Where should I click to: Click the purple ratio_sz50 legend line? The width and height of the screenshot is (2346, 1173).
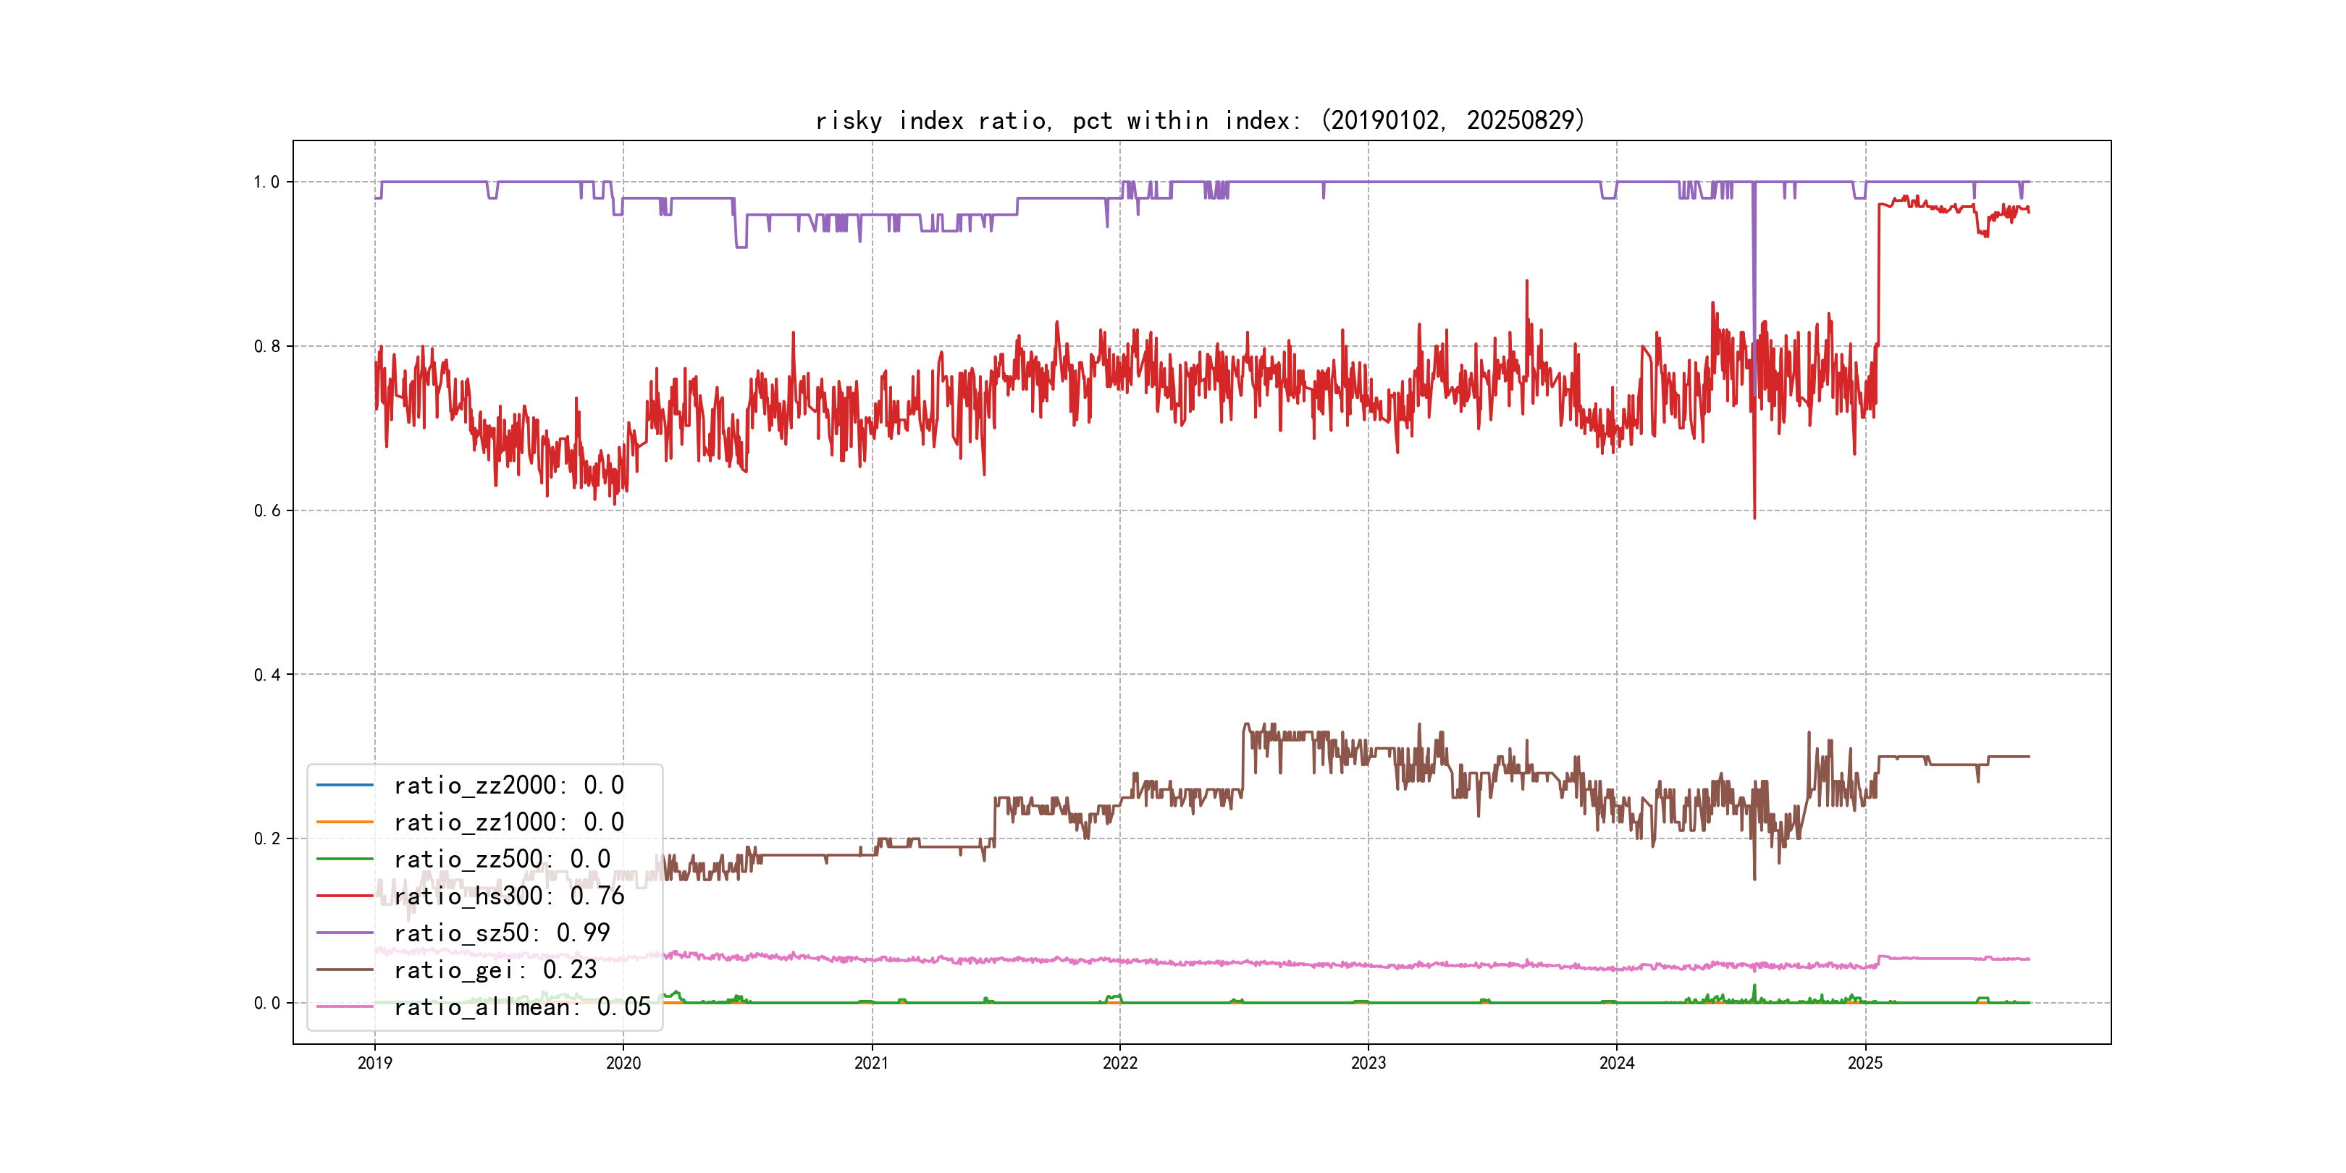344,933
